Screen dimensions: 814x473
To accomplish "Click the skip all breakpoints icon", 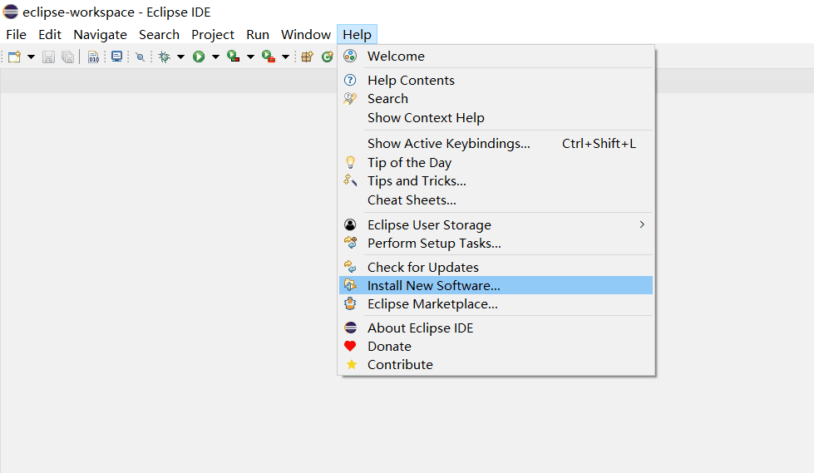I will click(x=140, y=57).
